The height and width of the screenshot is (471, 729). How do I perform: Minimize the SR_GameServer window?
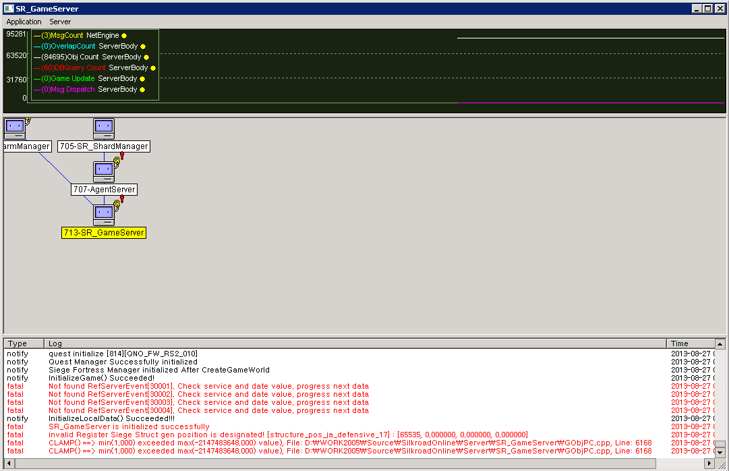697,8
